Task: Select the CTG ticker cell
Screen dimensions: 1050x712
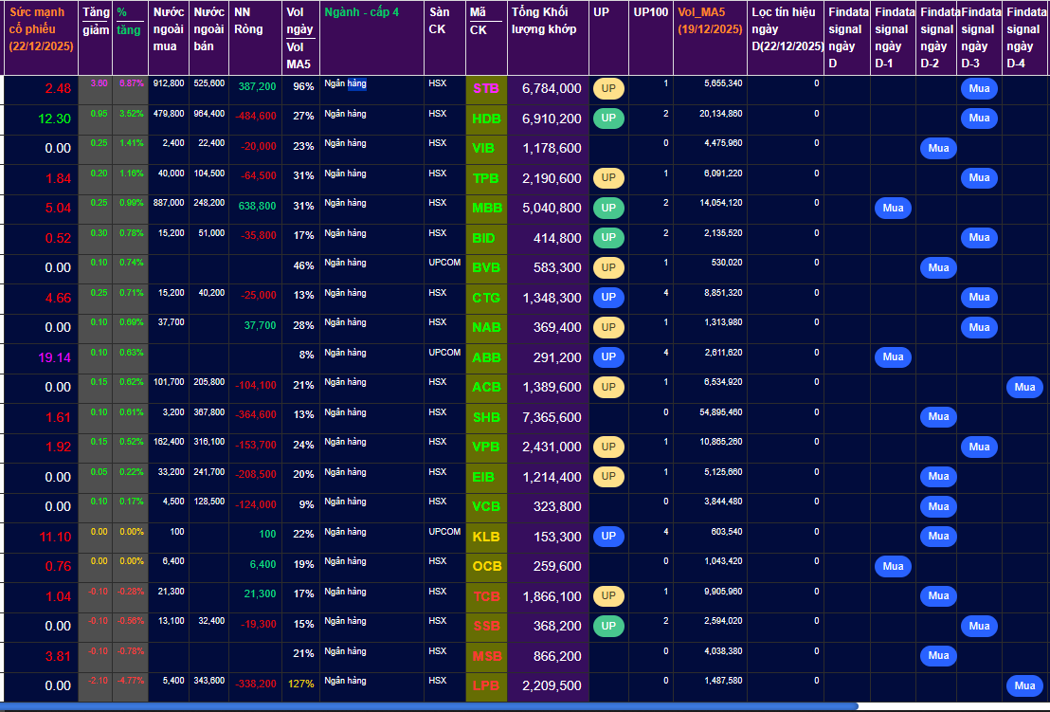Action: tap(486, 298)
